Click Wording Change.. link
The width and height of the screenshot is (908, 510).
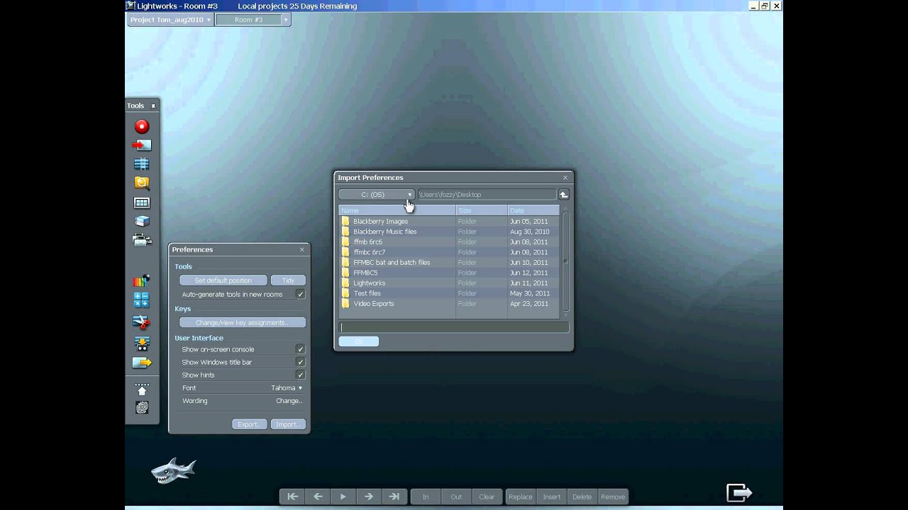point(289,401)
